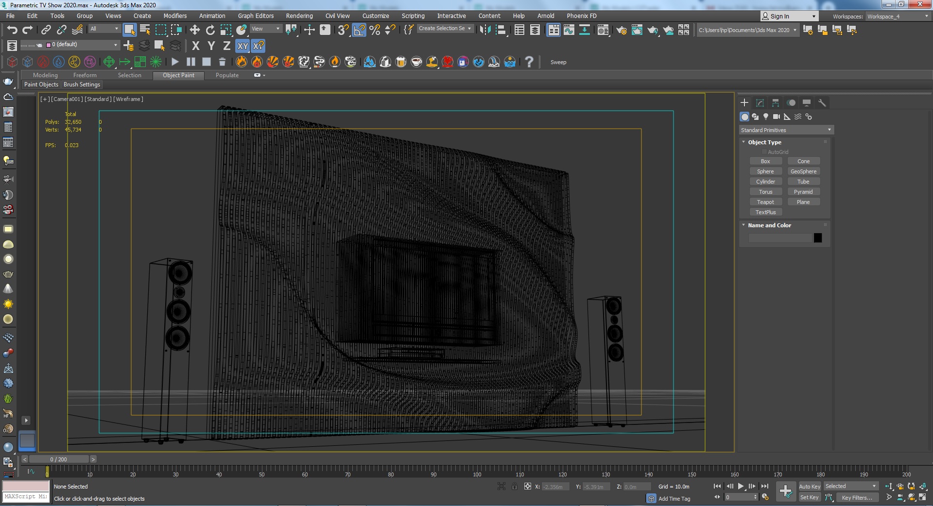This screenshot has height=506, width=933.
Task: Open the Mirror tool
Action: coord(485,30)
